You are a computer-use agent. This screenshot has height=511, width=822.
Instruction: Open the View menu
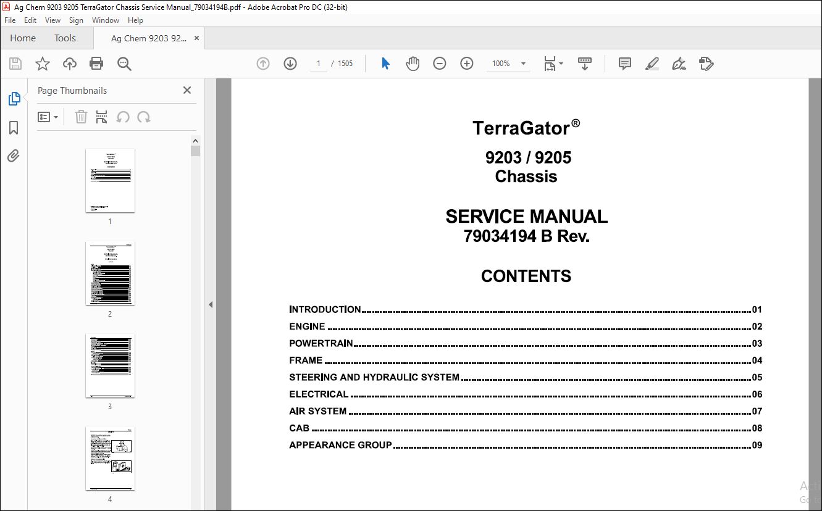pyautogui.click(x=53, y=20)
